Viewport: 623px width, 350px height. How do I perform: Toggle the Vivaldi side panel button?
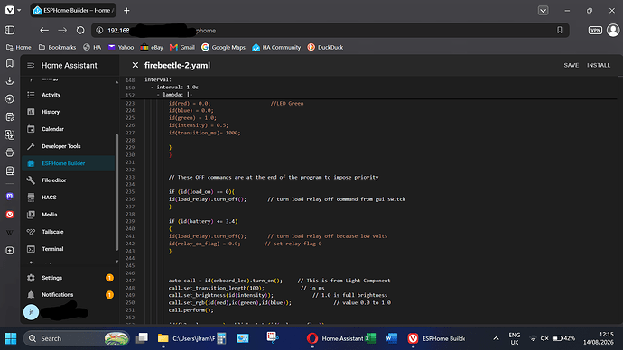click(10, 30)
